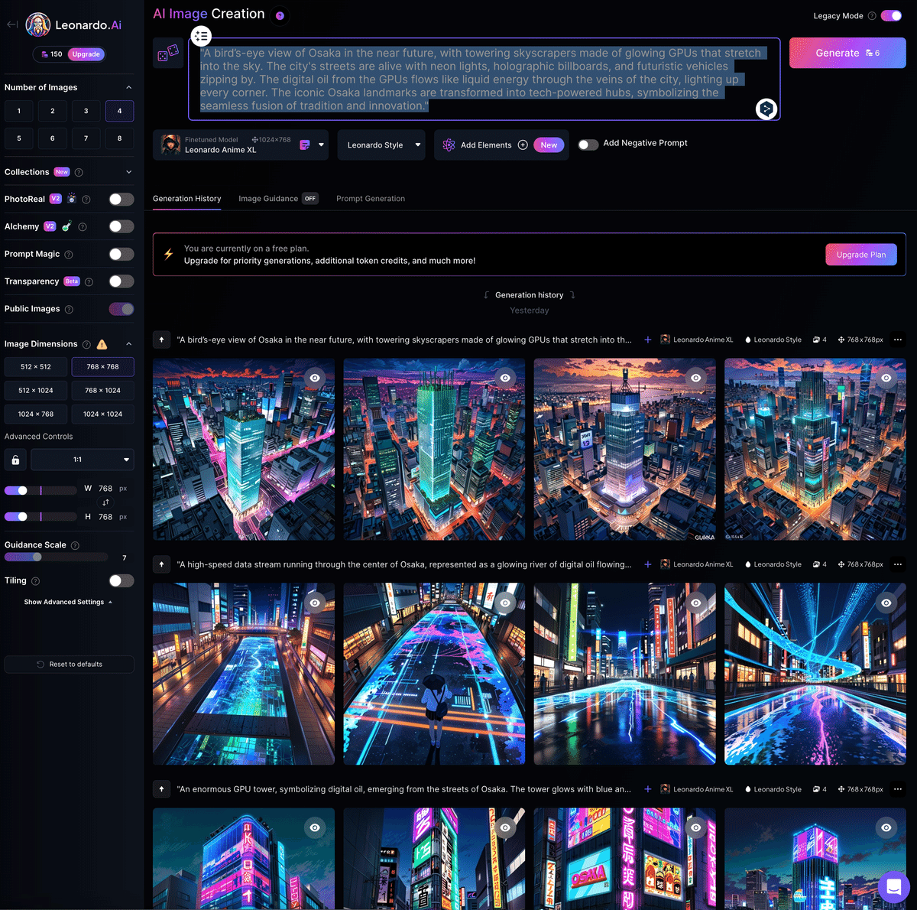Image resolution: width=917 pixels, height=910 pixels.
Task: Click into the prompt text box
Action: [x=484, y=79]
